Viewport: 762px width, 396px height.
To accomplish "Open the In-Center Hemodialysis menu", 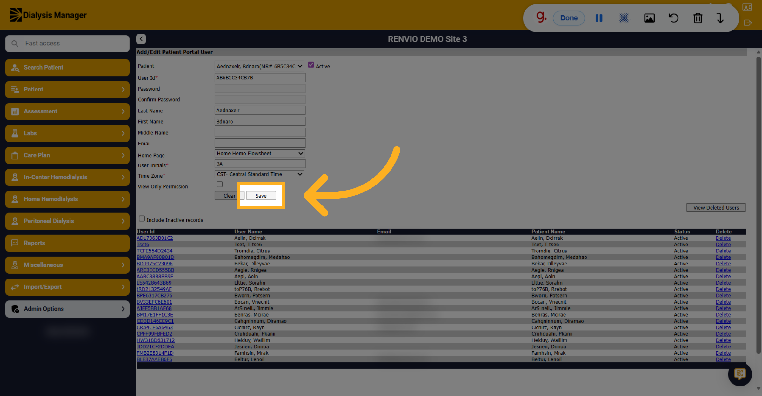I will pos(67,177).
